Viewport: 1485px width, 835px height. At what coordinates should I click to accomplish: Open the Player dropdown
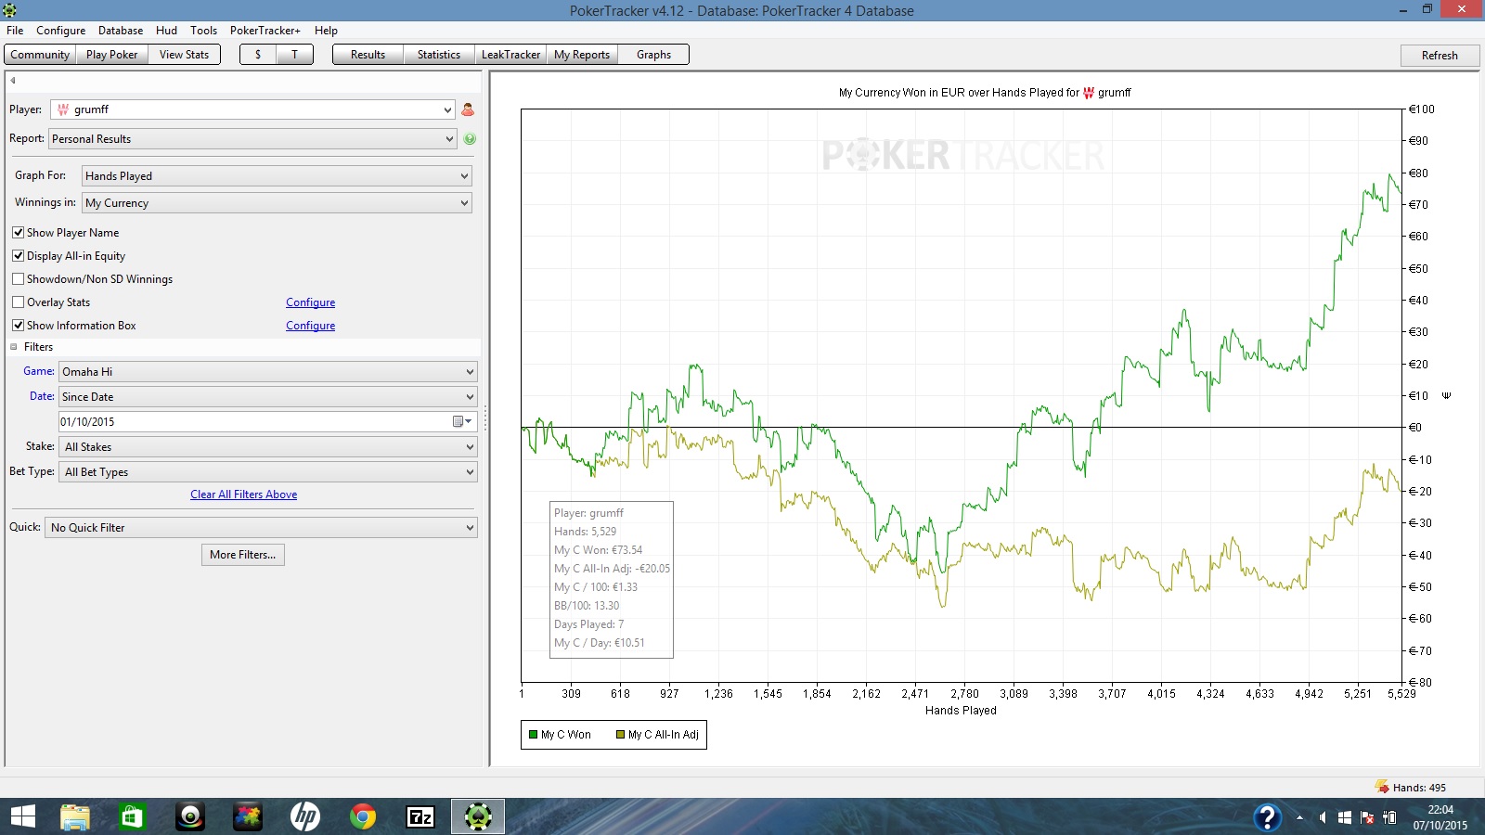[x=252, y=109]
